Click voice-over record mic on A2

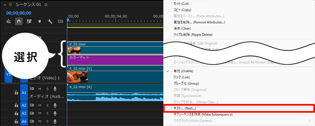point(55,105)
